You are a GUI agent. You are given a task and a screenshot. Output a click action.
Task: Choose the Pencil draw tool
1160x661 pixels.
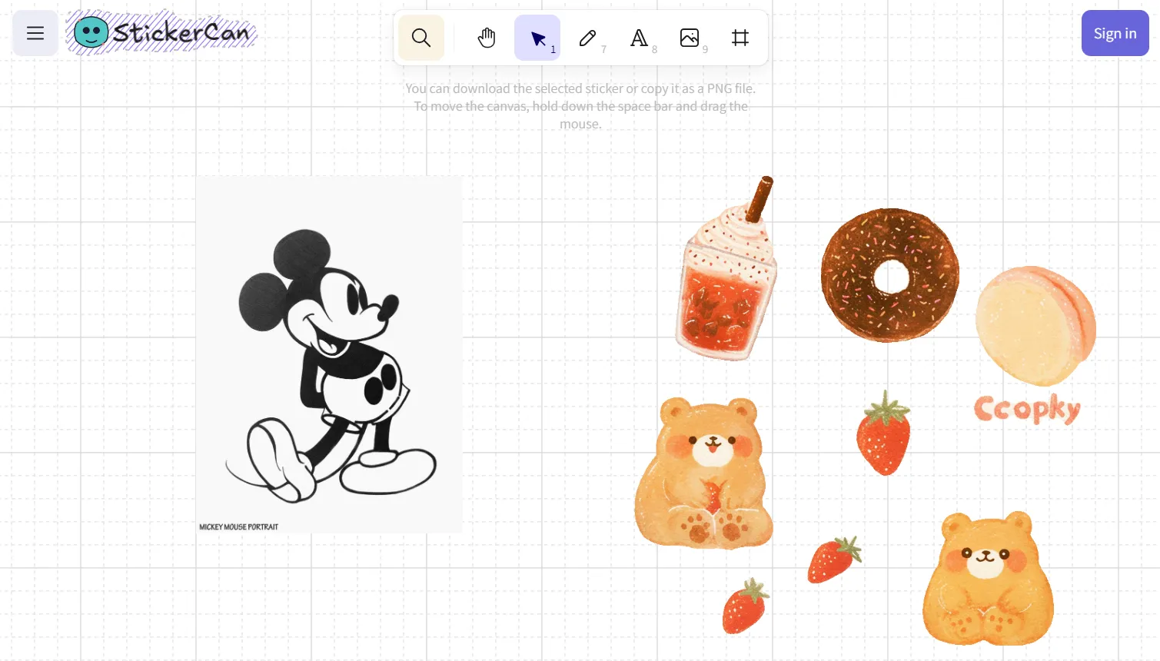tap(588, 38)
